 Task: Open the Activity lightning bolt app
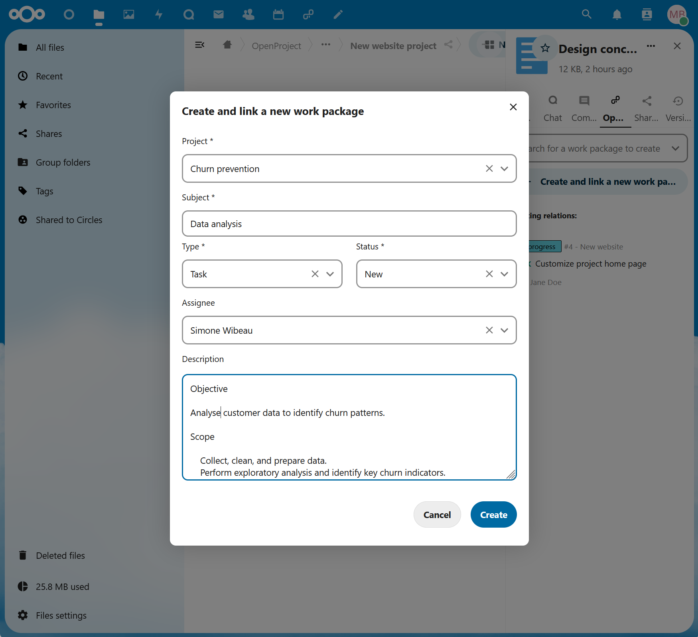point(159,15)
